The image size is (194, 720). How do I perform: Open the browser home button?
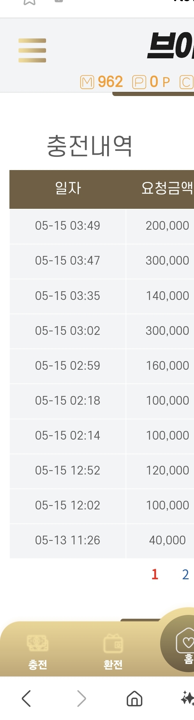click(x=134, y=699)
